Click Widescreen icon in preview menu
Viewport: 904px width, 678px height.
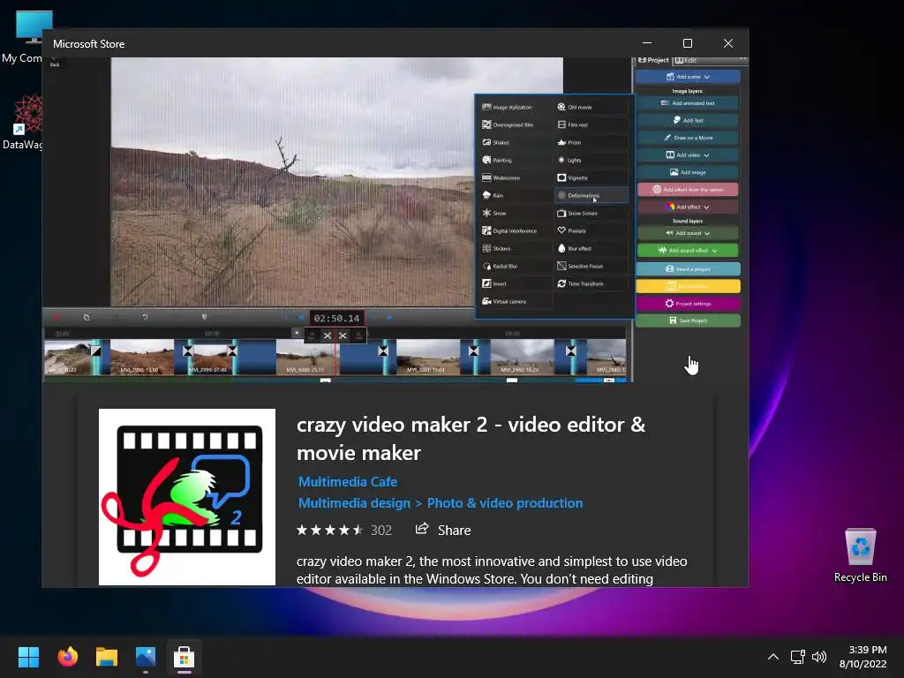(486, 177)
